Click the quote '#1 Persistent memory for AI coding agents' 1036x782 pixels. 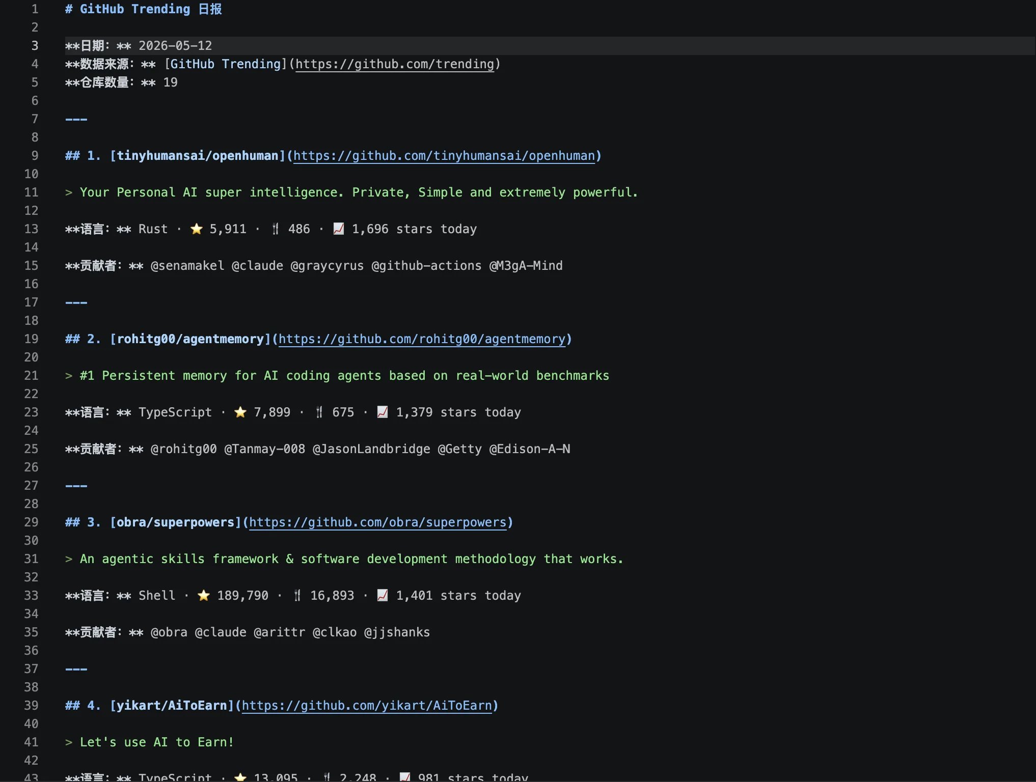pyautogui.click(x=231, y=376)
